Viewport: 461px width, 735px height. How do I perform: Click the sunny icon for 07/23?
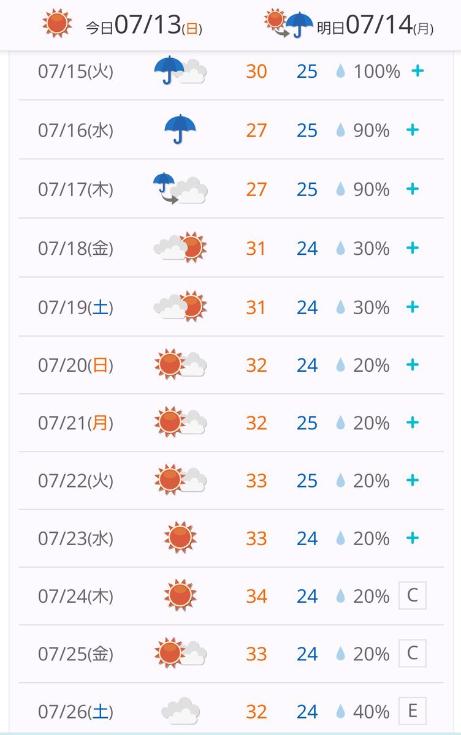click(x=180, y=538)
